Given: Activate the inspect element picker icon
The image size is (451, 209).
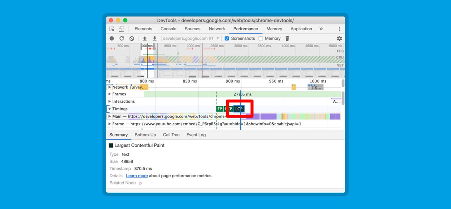Looking at the screenshot, I should pyautogui.click(x=112, y=29).
